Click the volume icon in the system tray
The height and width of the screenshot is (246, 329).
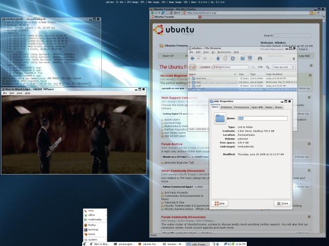click(229, 244)
